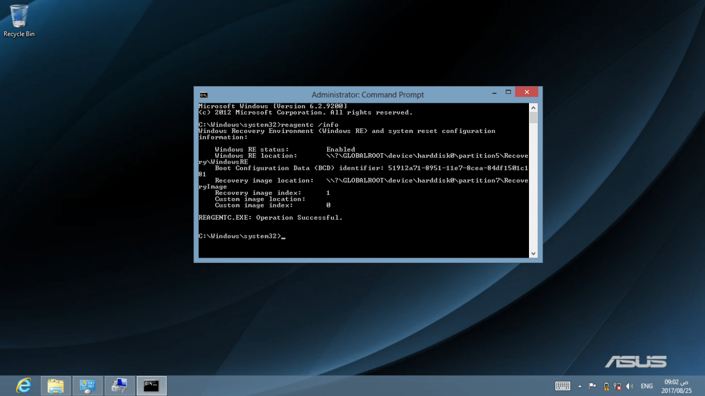Open the clock showing 09:02

[x=676, y=386]
